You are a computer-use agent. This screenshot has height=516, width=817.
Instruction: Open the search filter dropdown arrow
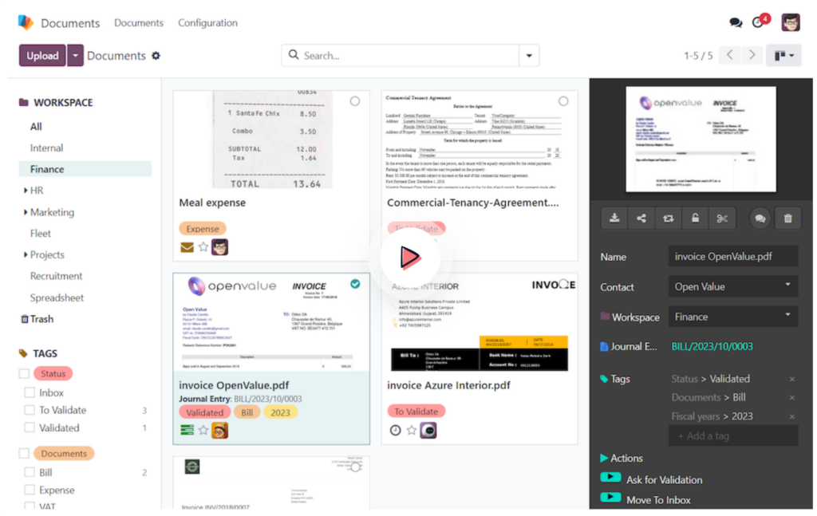tap(528, 55)
